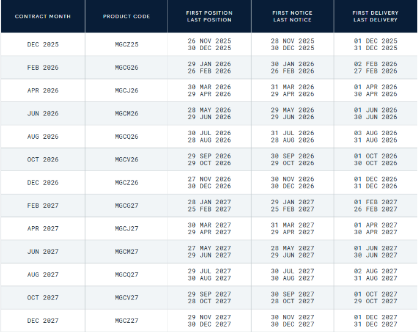Viewport: 420px width, 332px height.
Task: Click the MGCJ26 product code cell
Action: [x=127, y=90]
